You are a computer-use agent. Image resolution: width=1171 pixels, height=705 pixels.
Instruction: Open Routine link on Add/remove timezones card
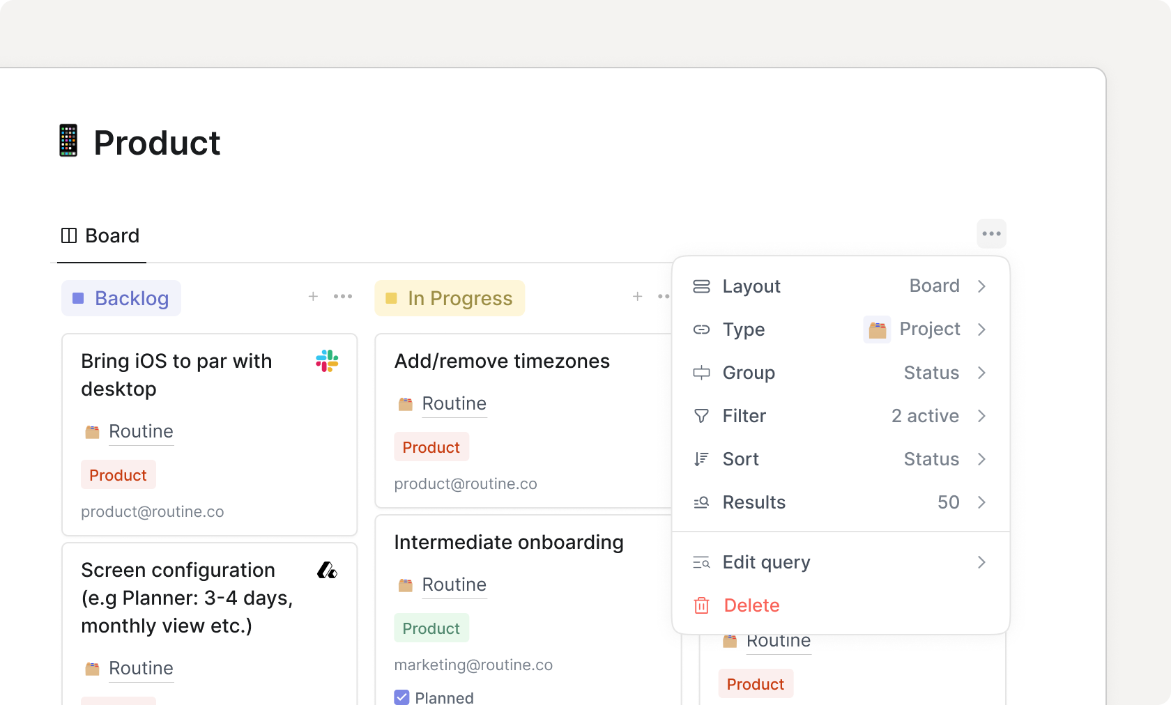tap(454, 403)
